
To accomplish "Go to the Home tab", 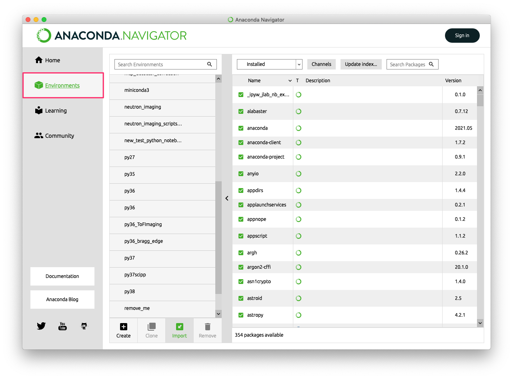I will (52, 60).
